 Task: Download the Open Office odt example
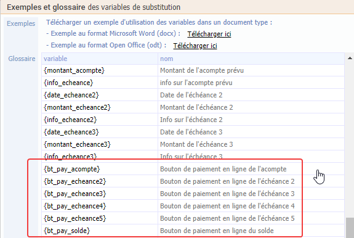(x=195, y=46)
